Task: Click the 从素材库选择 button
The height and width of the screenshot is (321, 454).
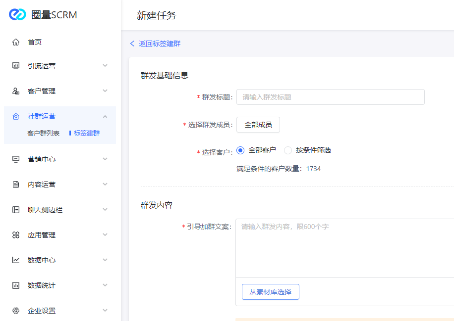Action: tap(270, 292)
